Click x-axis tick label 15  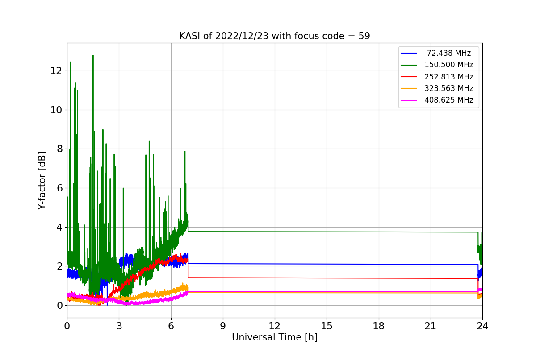[x=327, y=326]
